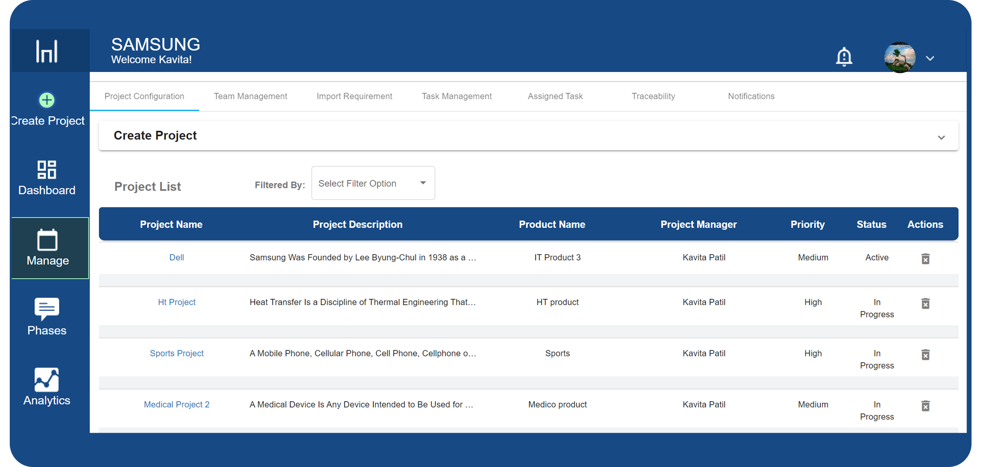Screen dimensions: 984x467
Task: Click the notification bell icon
Action: point(844,57)
